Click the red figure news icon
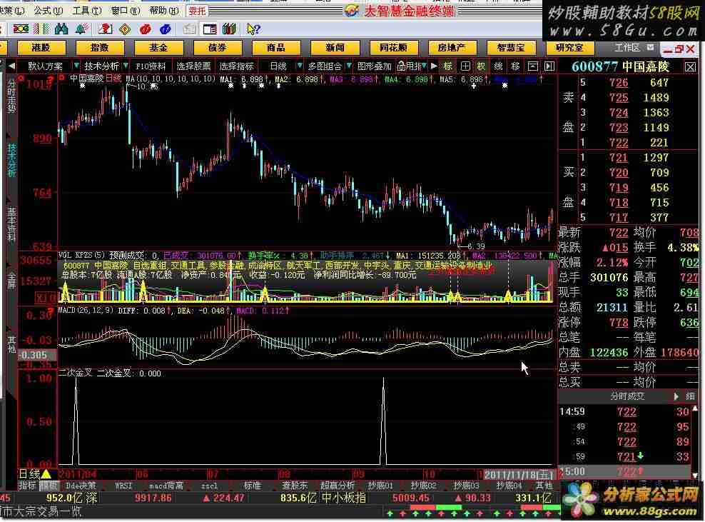The height and width of the screenshot is (522, 705). pos(105,29)
